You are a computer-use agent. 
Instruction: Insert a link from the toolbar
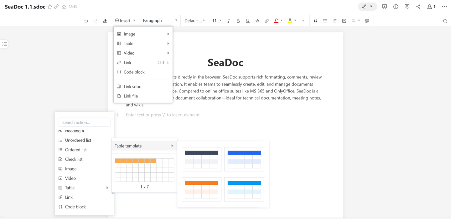point(267,21)
